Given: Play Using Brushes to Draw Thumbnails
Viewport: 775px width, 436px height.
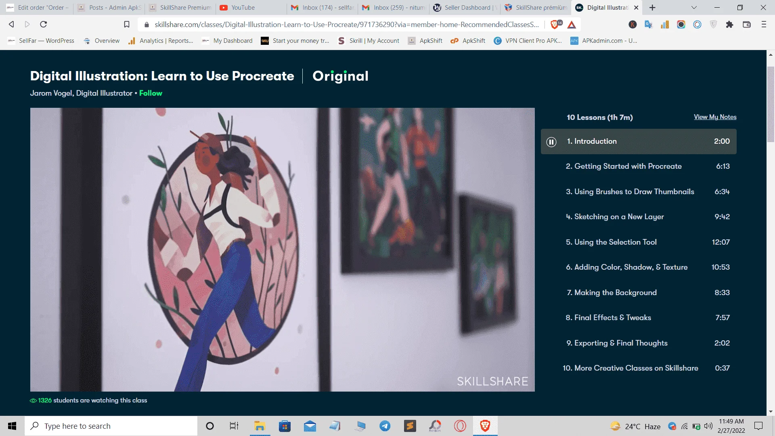Looking at the screenshot, I should pyautogui.click(x=639, y=192).
